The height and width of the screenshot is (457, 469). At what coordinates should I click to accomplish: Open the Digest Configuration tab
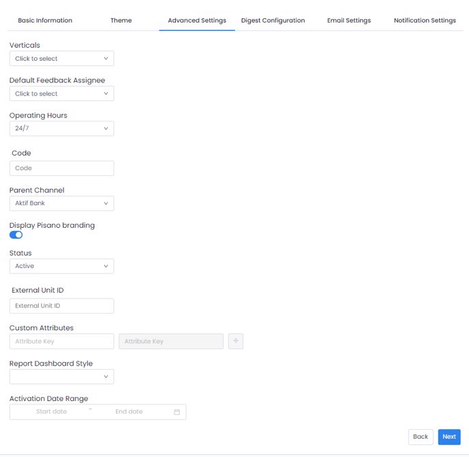[x=273, y=20]
